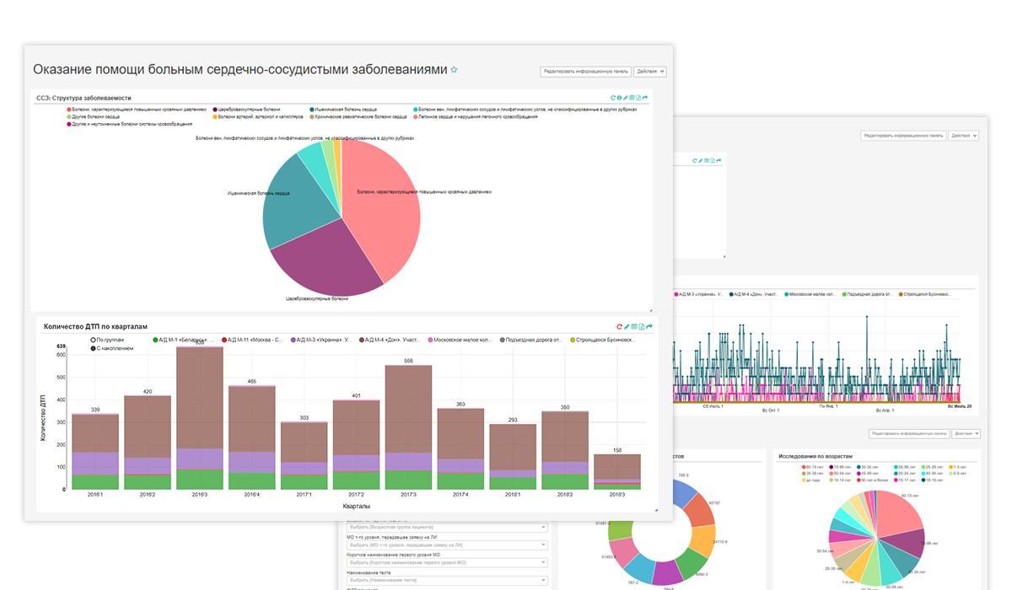Image resolution: width=1012 pixels, height=590 pixels.
Task: Share the ССЗ: Структура заболеваемости chart via arrow icon
Action: pos(646,98)
